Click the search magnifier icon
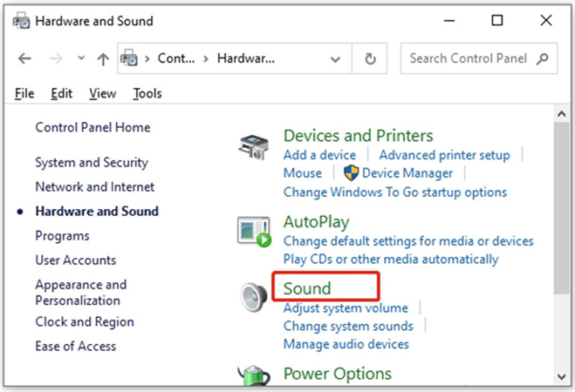This screenshot has height=392, width=575. [543, 58]
